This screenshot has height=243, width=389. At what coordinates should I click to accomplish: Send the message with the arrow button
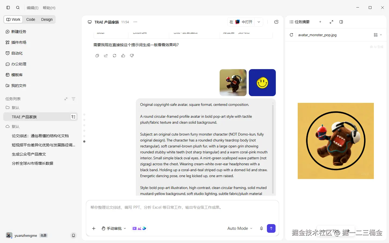[x=271, y=228]
